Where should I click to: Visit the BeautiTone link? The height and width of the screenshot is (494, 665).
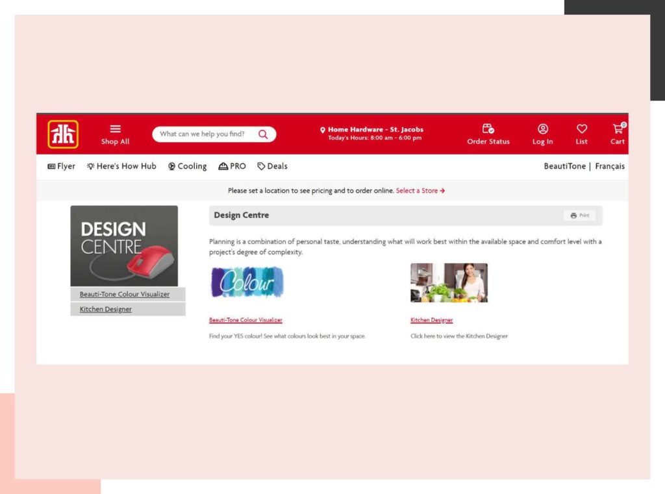pyautogui.click(x=564, y=166)
